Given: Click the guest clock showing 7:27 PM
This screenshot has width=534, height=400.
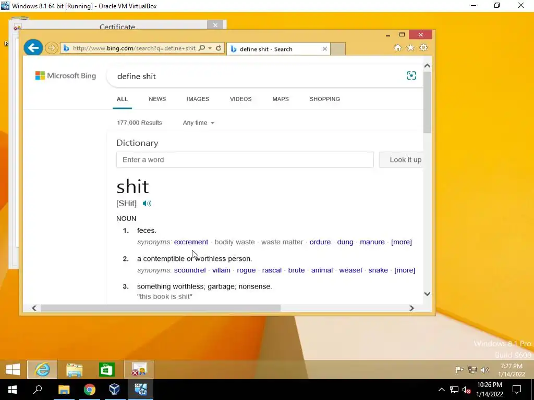Looking at the screenshot, I should point(511,370).
